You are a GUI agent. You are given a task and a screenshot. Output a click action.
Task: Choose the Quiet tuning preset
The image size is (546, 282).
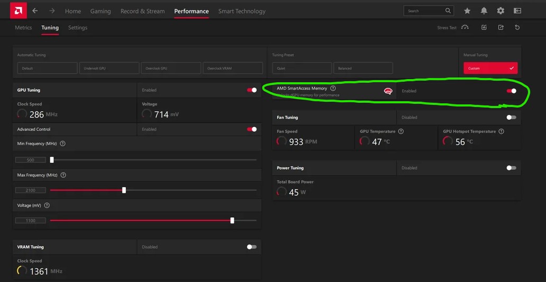tap(302, 68)
